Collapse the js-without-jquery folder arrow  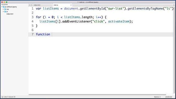pos(2,7)
